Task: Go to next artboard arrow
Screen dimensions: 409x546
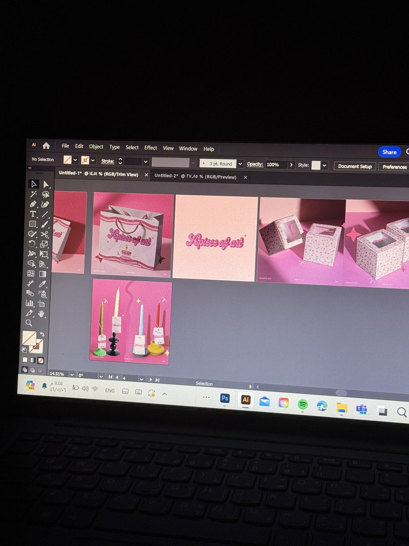Action: tap(151, 379)
